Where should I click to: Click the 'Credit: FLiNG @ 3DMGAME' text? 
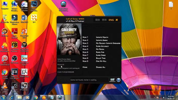[66, 72]
